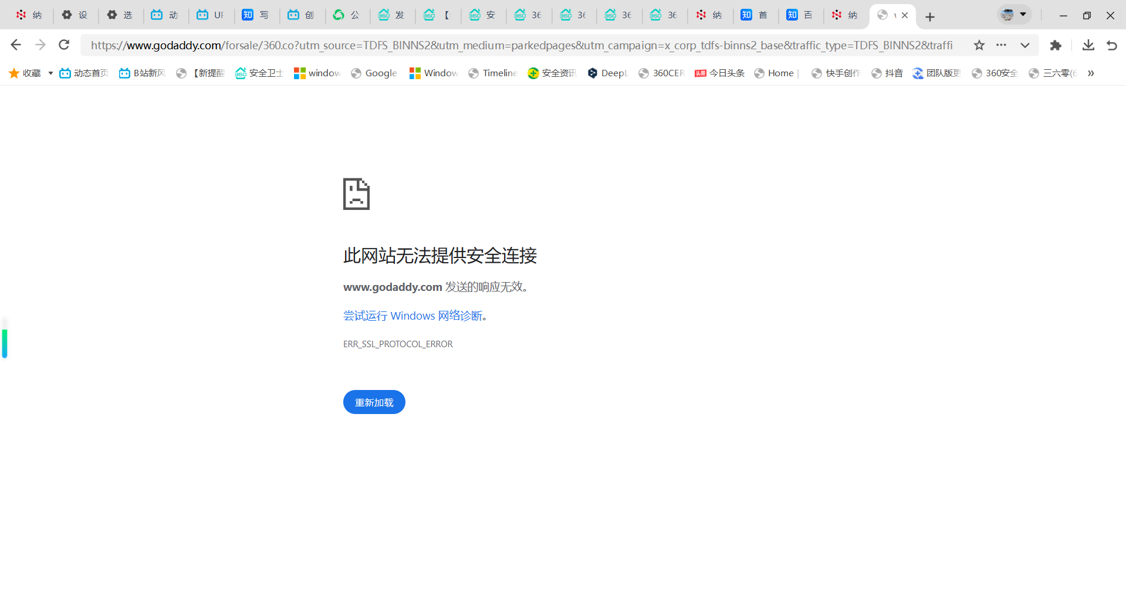Click the forward navigation arrow
This screenshot has width=1126, height=597.
(x=40, y=45)
